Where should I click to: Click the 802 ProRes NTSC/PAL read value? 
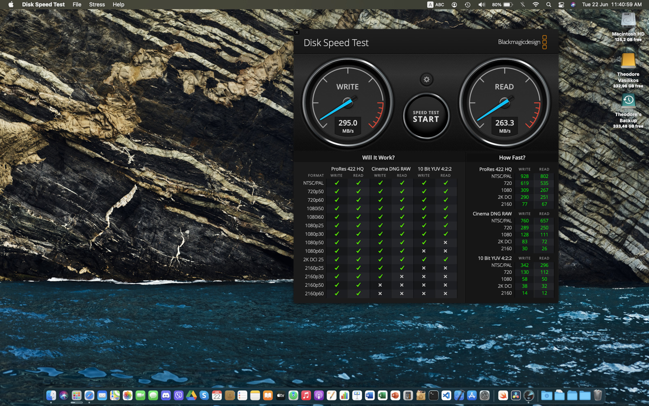[x=544, y=176]
